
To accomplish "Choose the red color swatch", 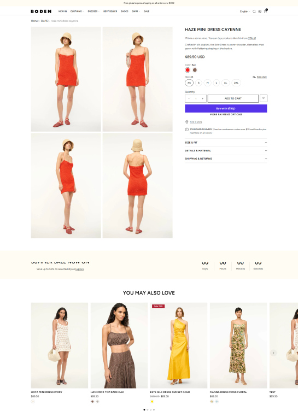I will (188, 70).
